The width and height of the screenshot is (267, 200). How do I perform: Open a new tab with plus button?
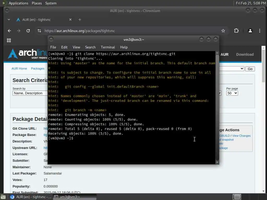[x=80, y=20]
